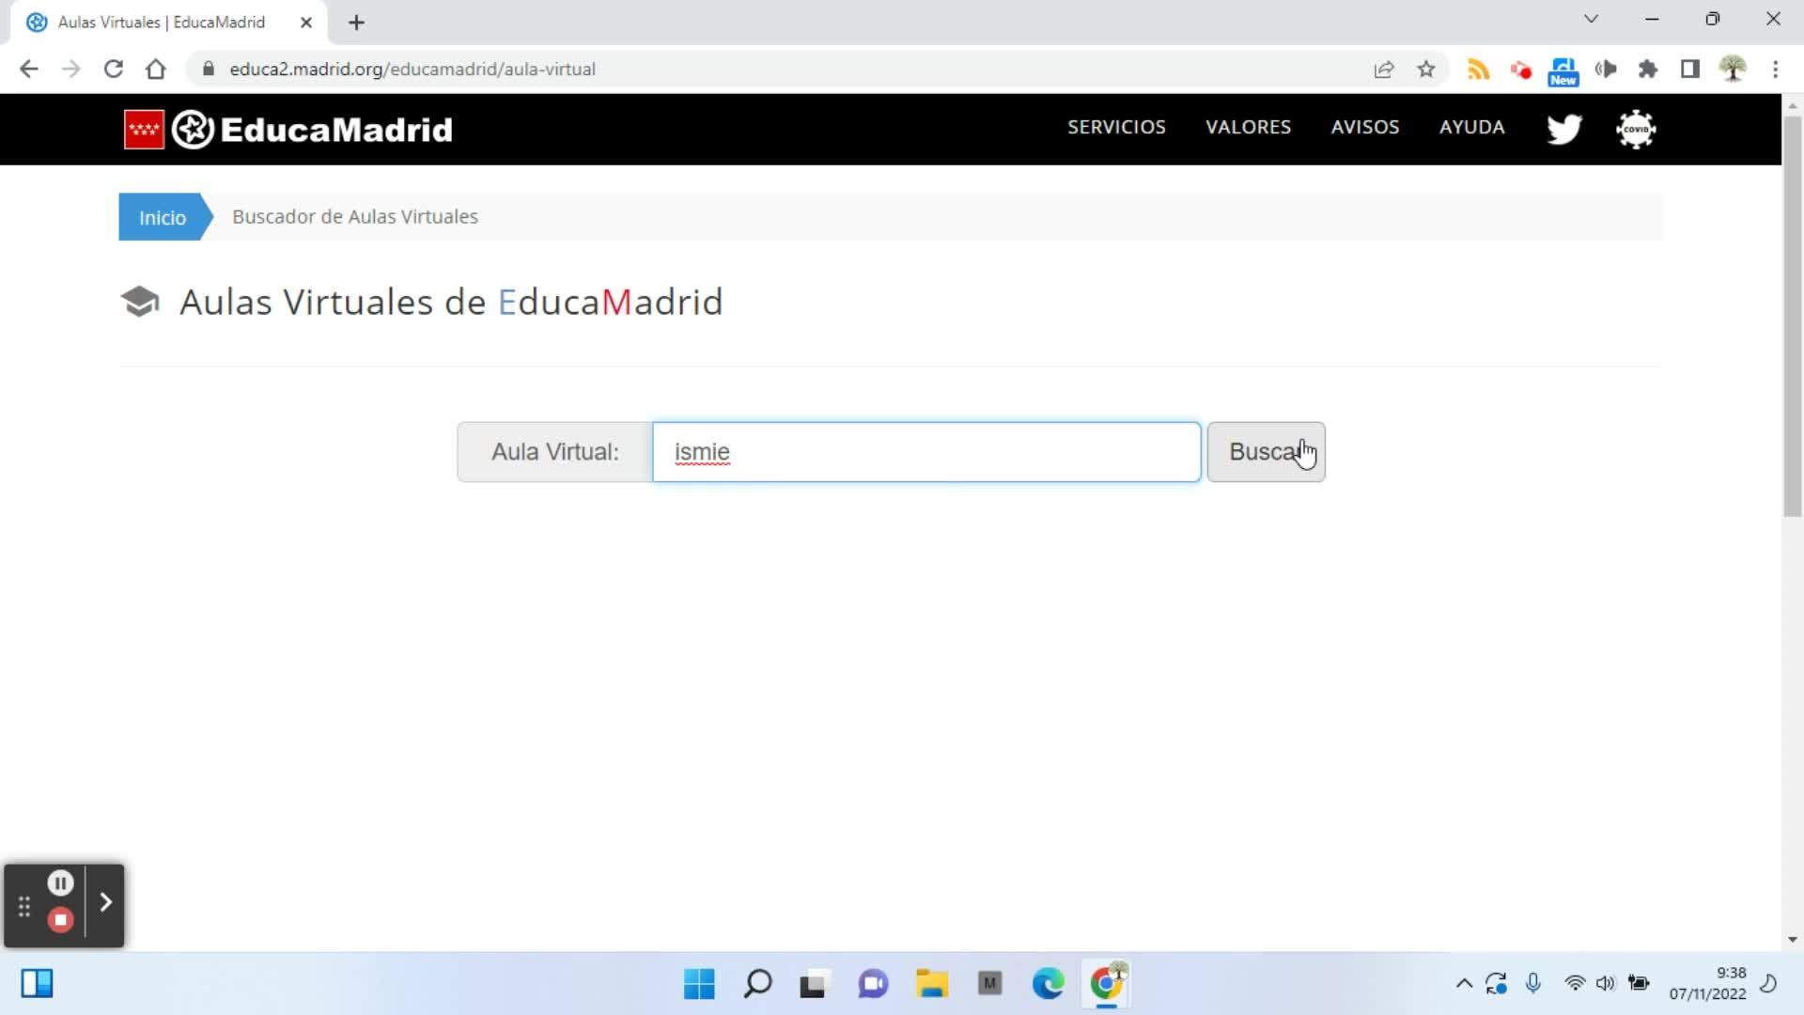Open the tab search dropdown arrow
This screenshot has height=1015, width=1804.
pos(1591,19)
